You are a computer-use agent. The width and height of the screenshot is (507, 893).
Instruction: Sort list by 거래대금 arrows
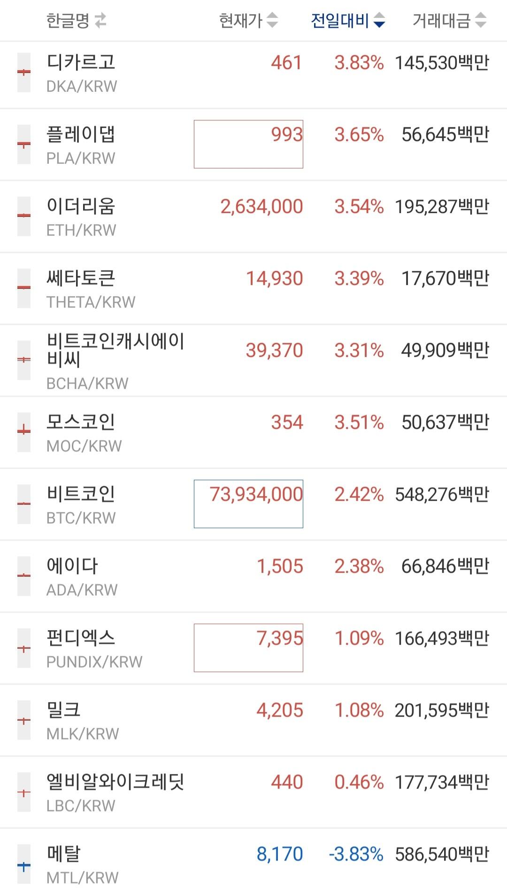(x=480, y=20)
